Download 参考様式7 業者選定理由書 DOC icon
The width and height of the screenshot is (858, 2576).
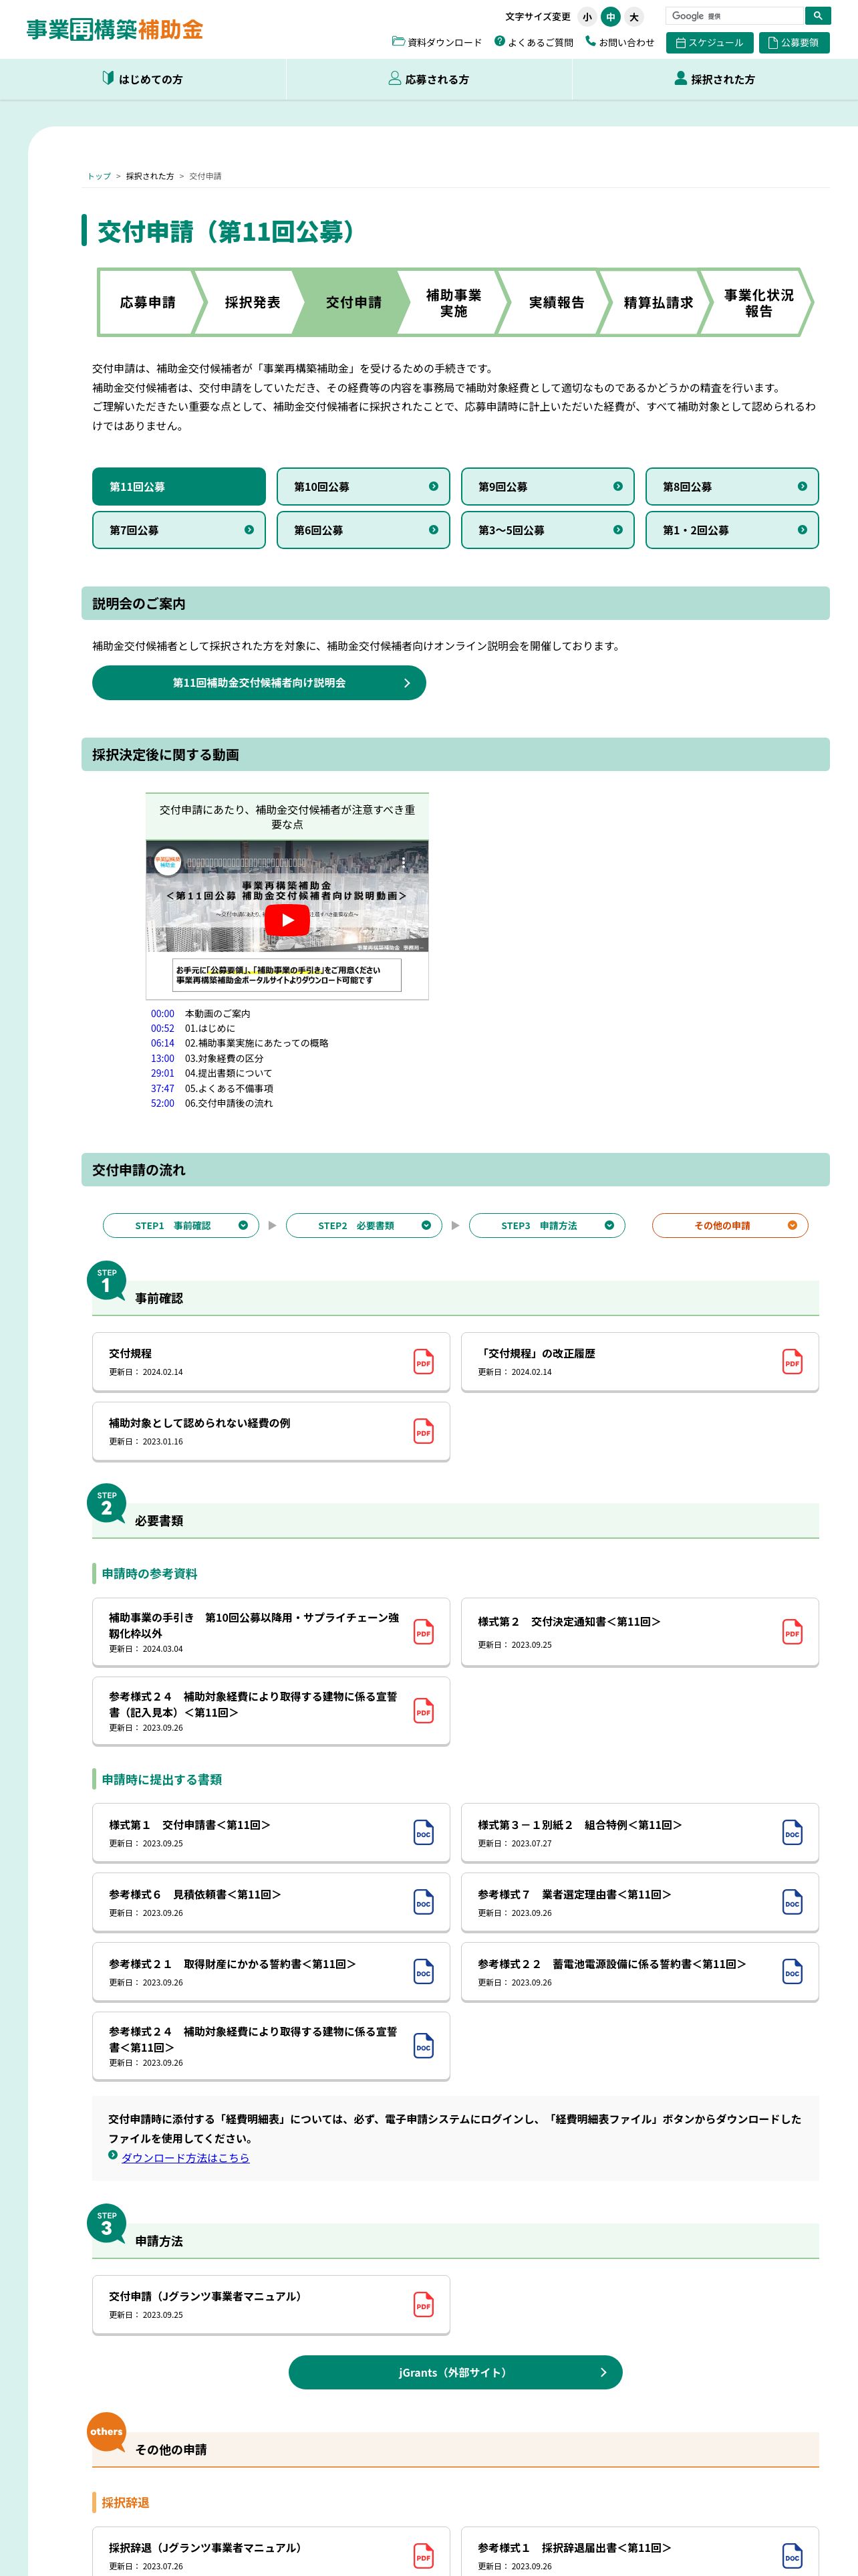click(x=792, y=1902)
